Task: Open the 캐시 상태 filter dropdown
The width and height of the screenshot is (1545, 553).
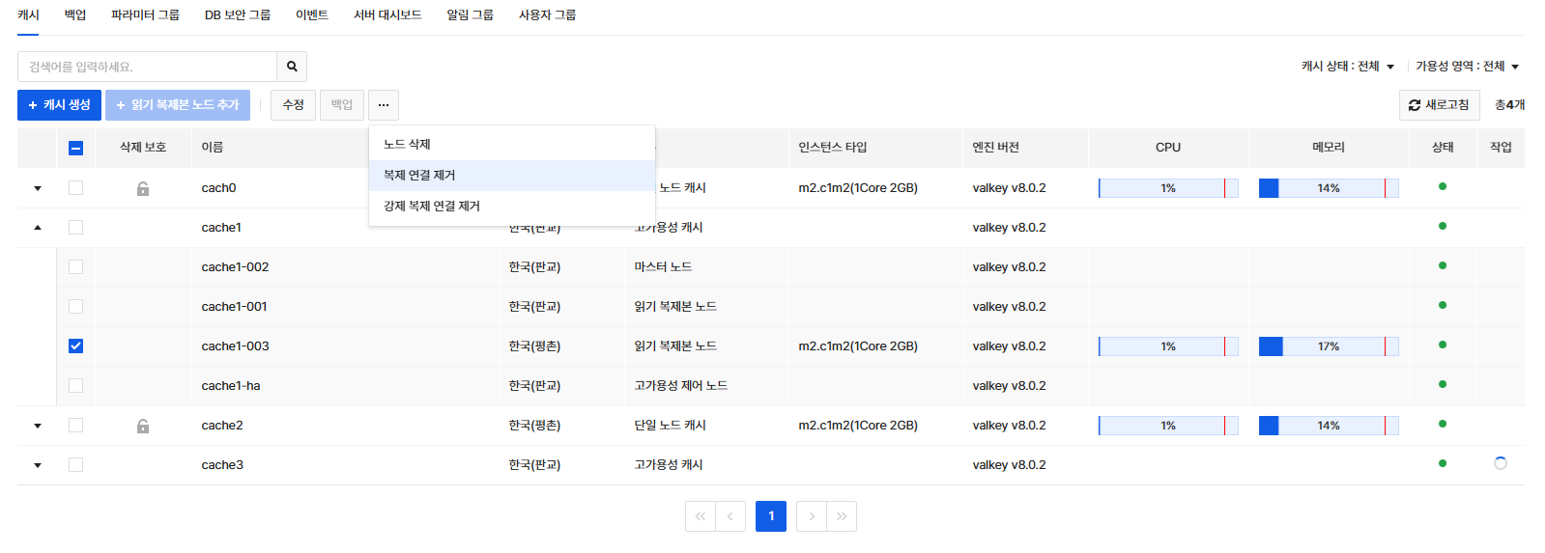Action: (1347, 67)
